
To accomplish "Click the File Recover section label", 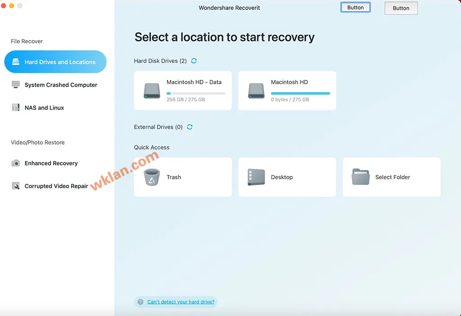I will [27, 41].
